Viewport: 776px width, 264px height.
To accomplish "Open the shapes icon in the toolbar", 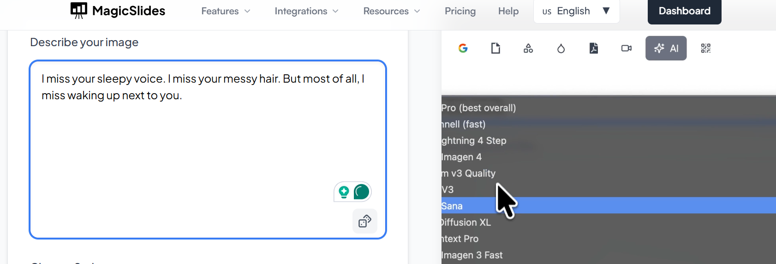I will (528, 48).
